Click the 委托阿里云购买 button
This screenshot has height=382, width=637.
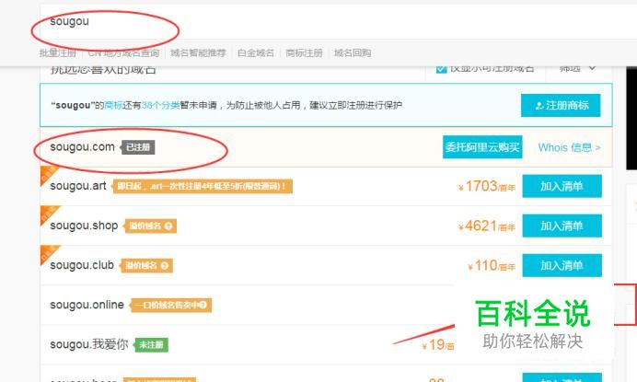pyautogui.click(x=482, y=147)
